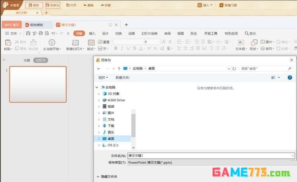297x182 pixels.
Task: Click the Find (查找) magnifier icon
Action: (x=247, y=33)
